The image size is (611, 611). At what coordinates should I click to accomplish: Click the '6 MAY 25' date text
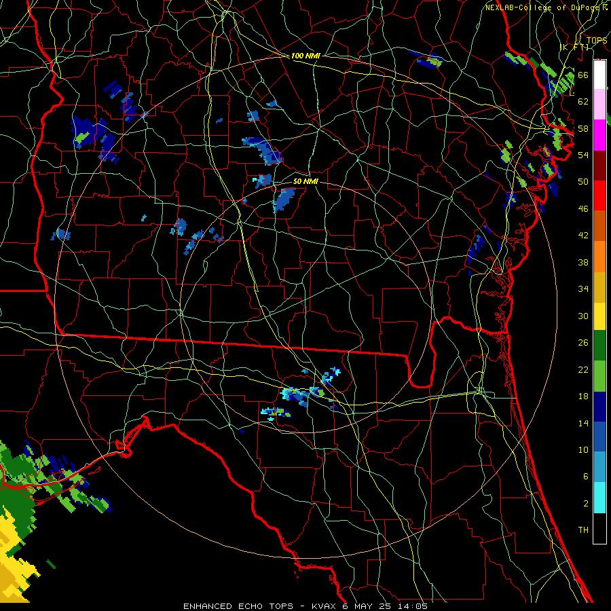coord(368,606)
